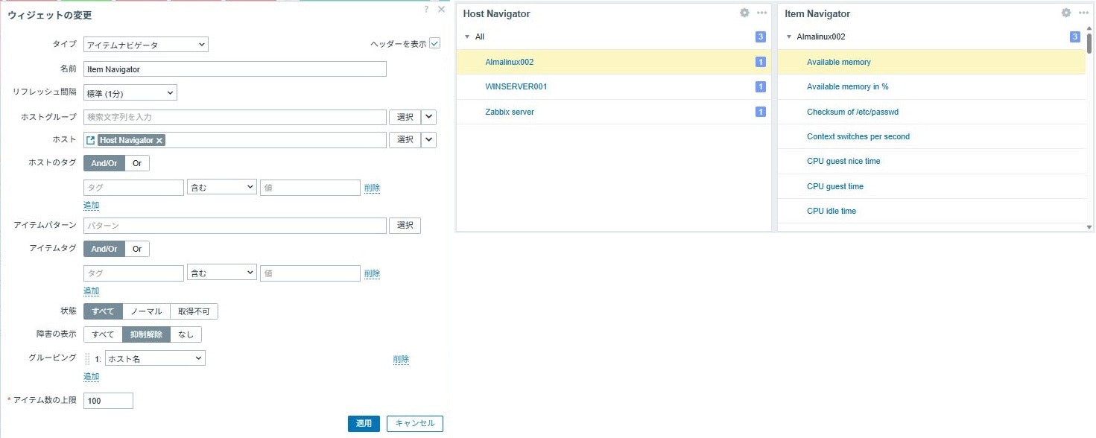Set host tags mode to Or

tap(137, 163)
